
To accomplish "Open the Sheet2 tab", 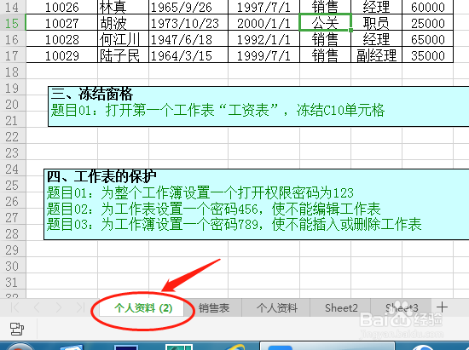I will [341, 308].
